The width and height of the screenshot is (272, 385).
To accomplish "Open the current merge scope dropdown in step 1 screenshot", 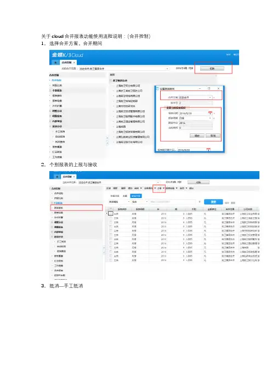I will [167, 69].
